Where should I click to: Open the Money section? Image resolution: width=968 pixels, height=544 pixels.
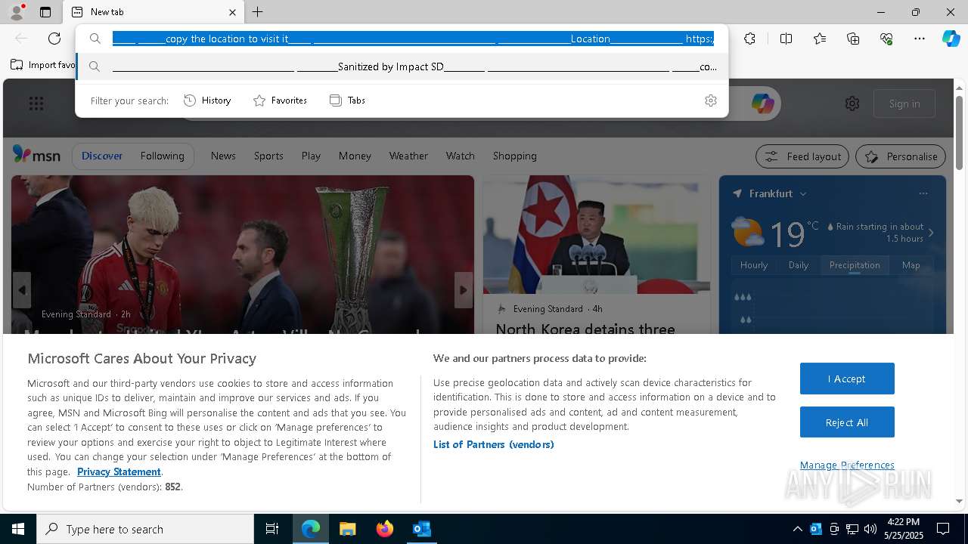point(355,156)
